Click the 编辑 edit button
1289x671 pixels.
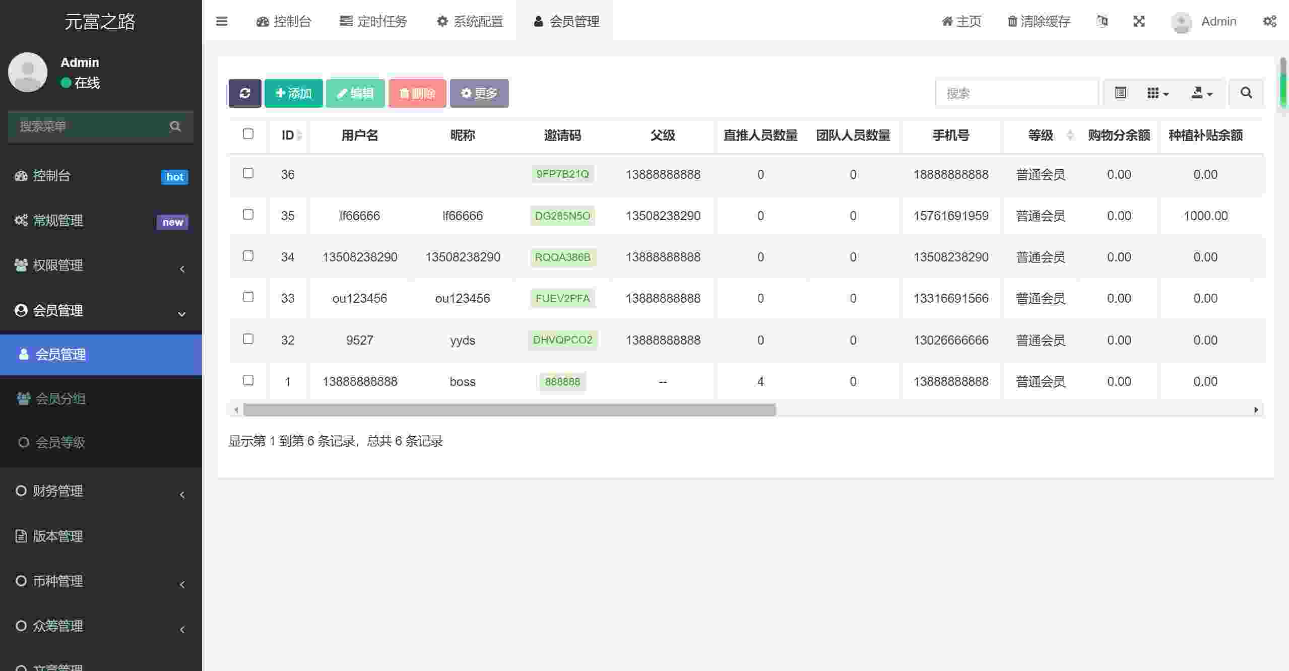pos(355,93)
